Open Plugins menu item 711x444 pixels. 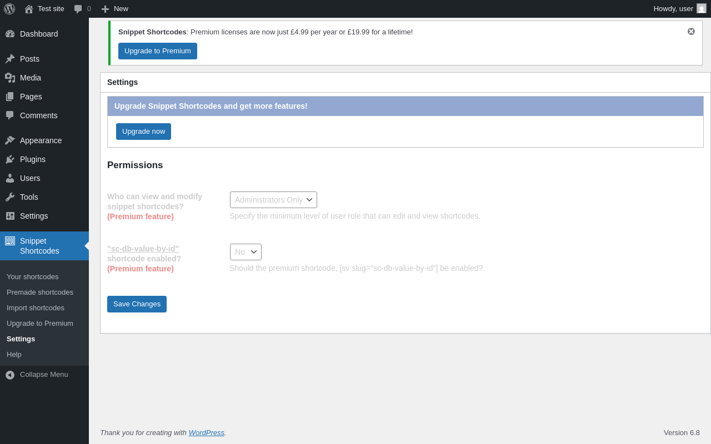[33, 159]
